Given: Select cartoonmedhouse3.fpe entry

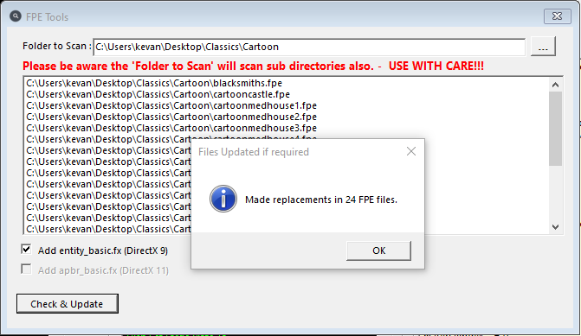Looking at the screenshot, I should pyautogui.click(x=171, y=128).
